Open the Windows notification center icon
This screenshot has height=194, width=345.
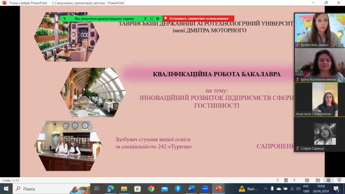[336, 189]
